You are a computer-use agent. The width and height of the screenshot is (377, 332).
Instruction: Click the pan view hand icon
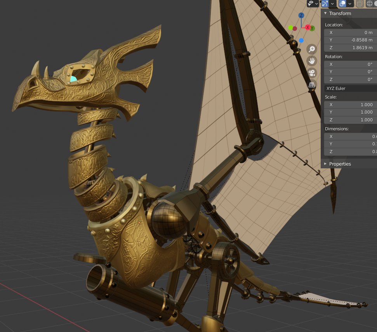(x=312, y=61)
